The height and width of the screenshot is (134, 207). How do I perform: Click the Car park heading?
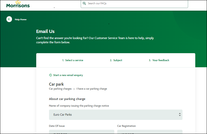[x=56, y=84]
